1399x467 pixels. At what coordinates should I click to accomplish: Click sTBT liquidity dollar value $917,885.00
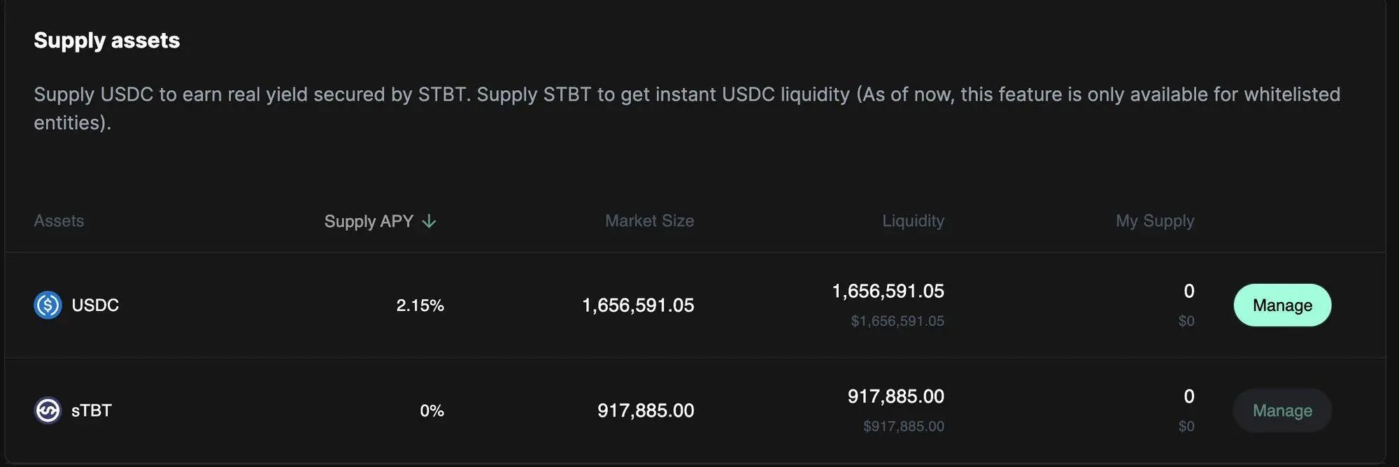click(903, 426)
